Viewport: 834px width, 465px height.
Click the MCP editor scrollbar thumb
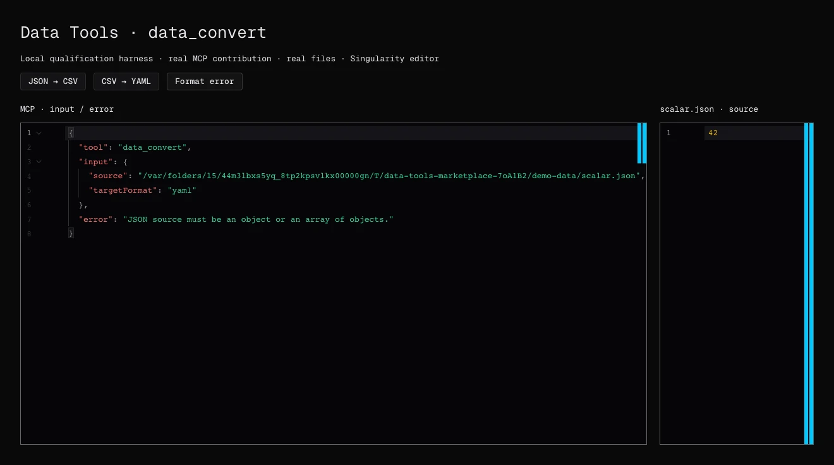coord(642,143)
